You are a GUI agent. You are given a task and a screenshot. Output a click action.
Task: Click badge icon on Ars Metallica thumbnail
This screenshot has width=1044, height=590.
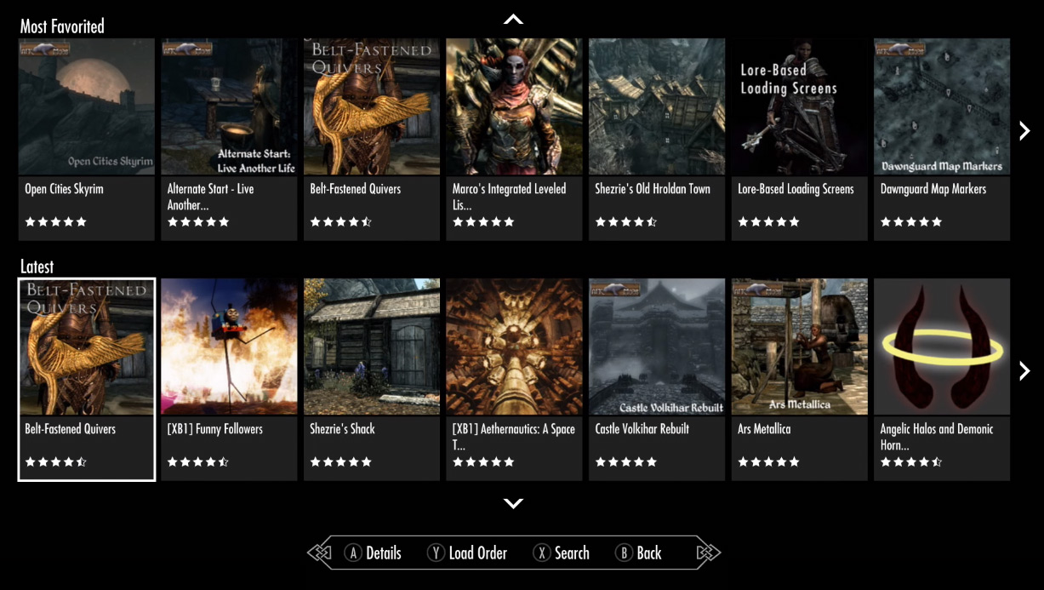[x=758, y=289]
